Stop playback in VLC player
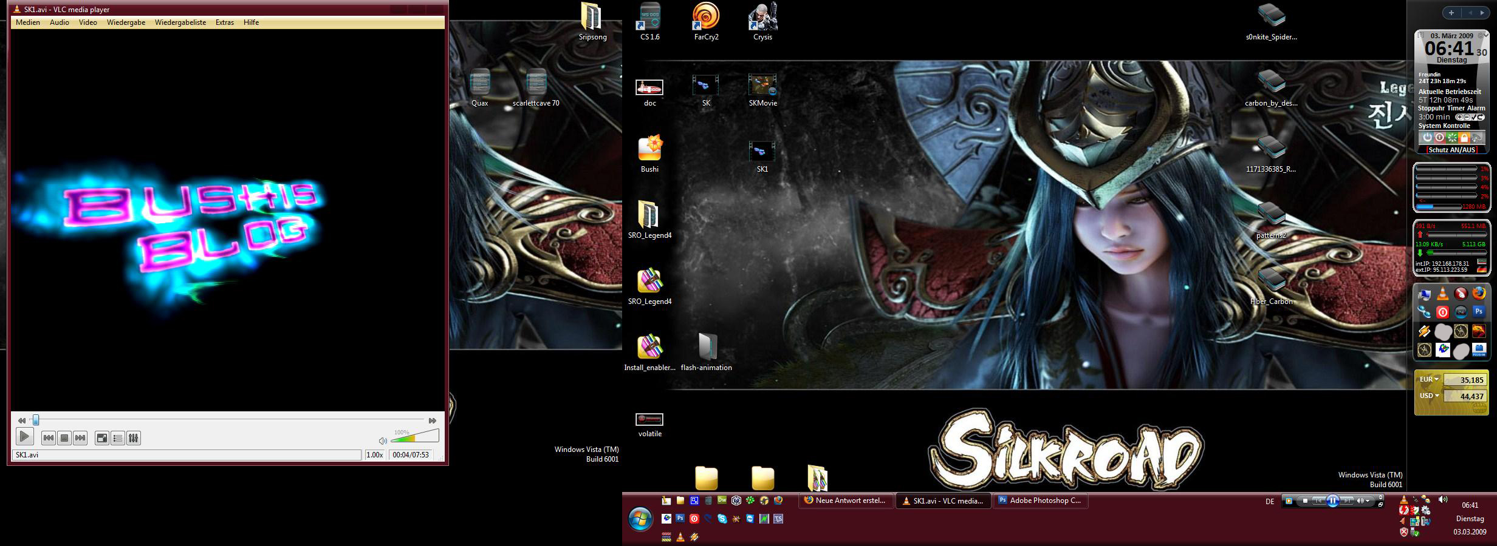The height and width of the screenshot is (546, 1497). tap(64, 437)
